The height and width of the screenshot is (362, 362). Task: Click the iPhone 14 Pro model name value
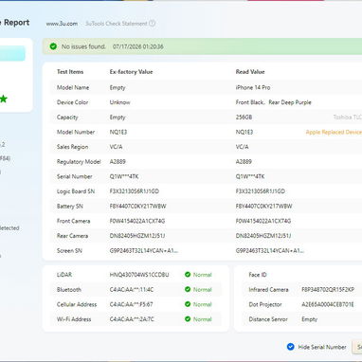click(x=253, y=87)
